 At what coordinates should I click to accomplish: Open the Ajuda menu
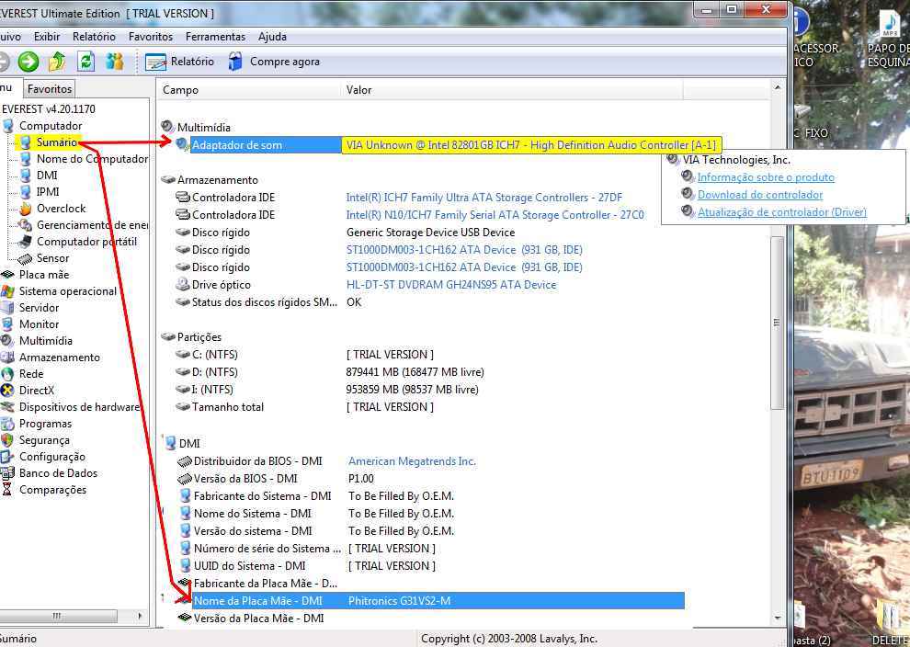point(272,37)
